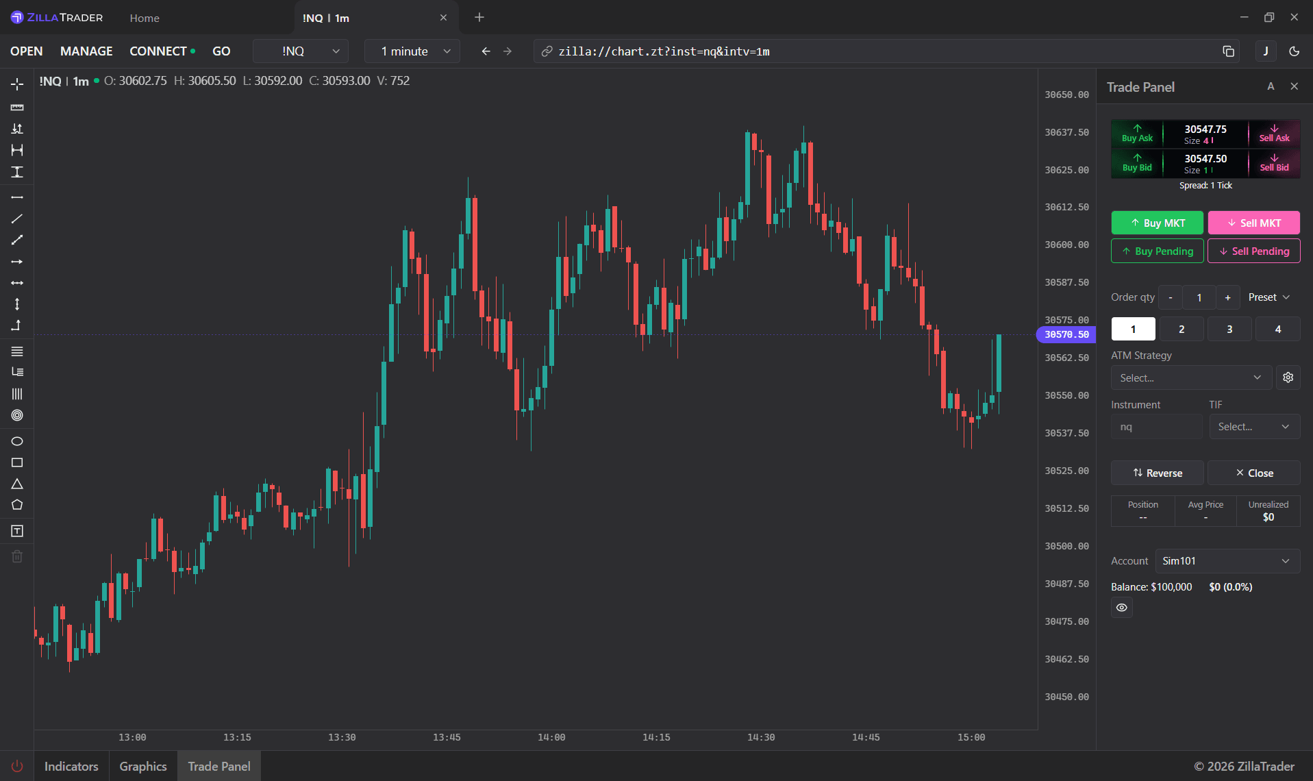
Task: Toggle the A auto setting in Trade Panel
Action: click(1271, 86)
